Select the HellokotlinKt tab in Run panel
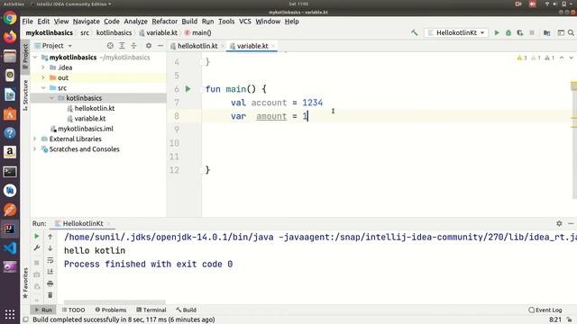Image resolution: width=577 pixels, height=324 pixels. (x=83, y=223)
